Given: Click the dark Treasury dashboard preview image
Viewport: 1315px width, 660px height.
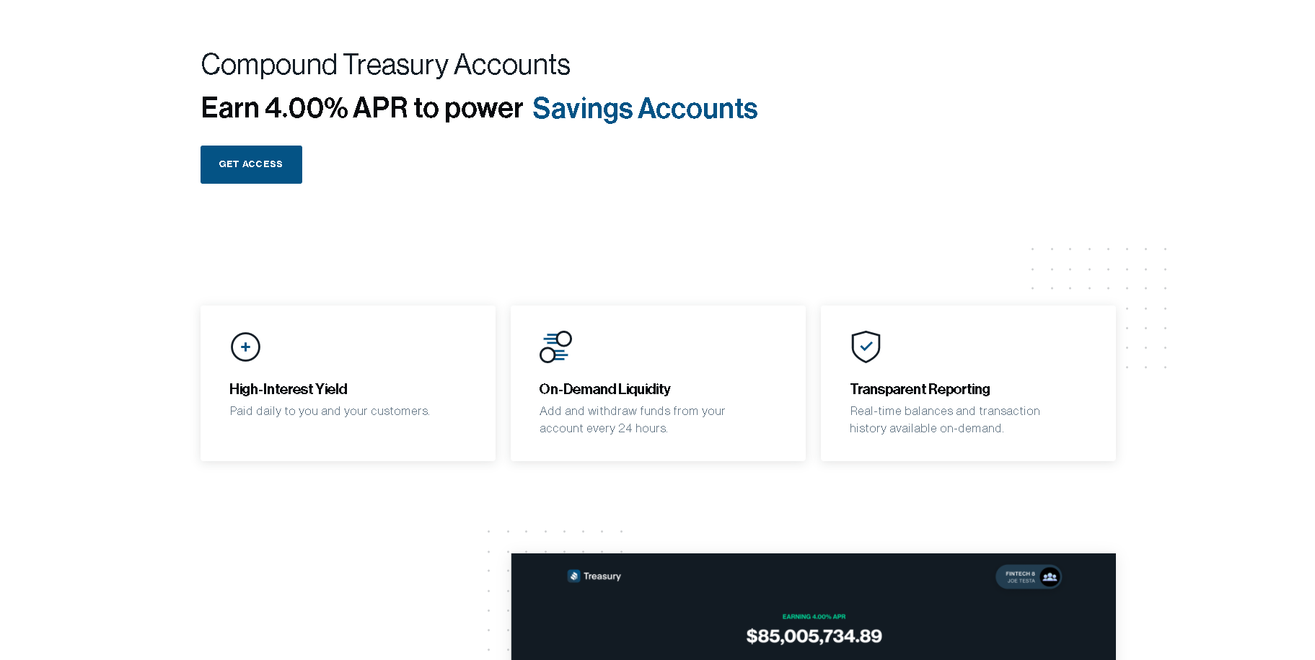Looking at the screenshot, I should pos(814,607).
